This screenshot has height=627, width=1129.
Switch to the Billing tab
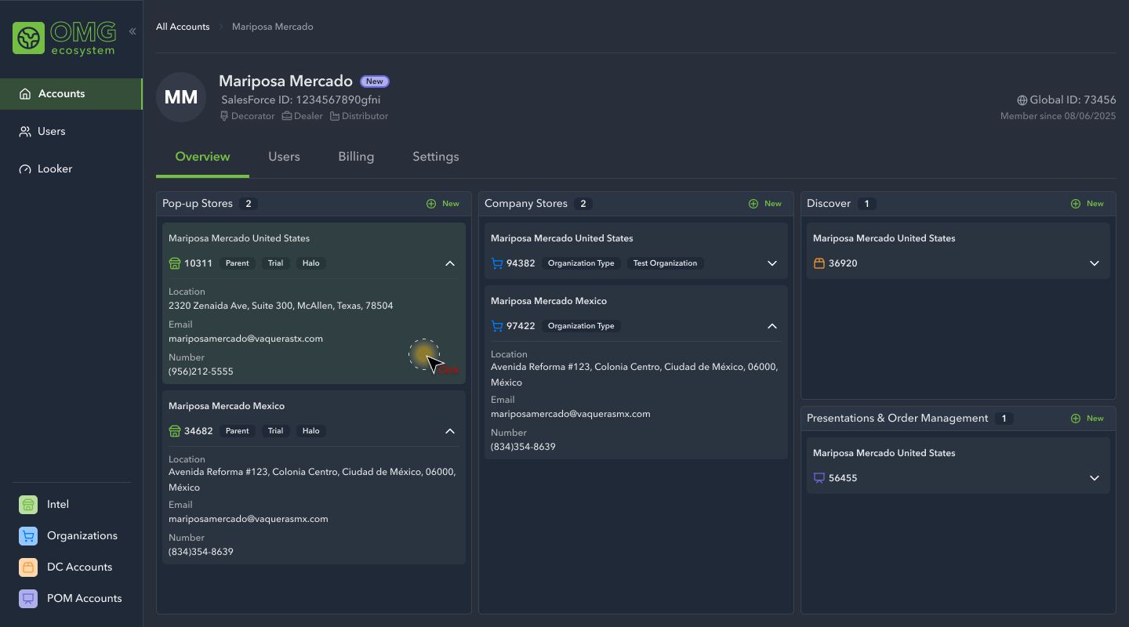pos(356,157)
